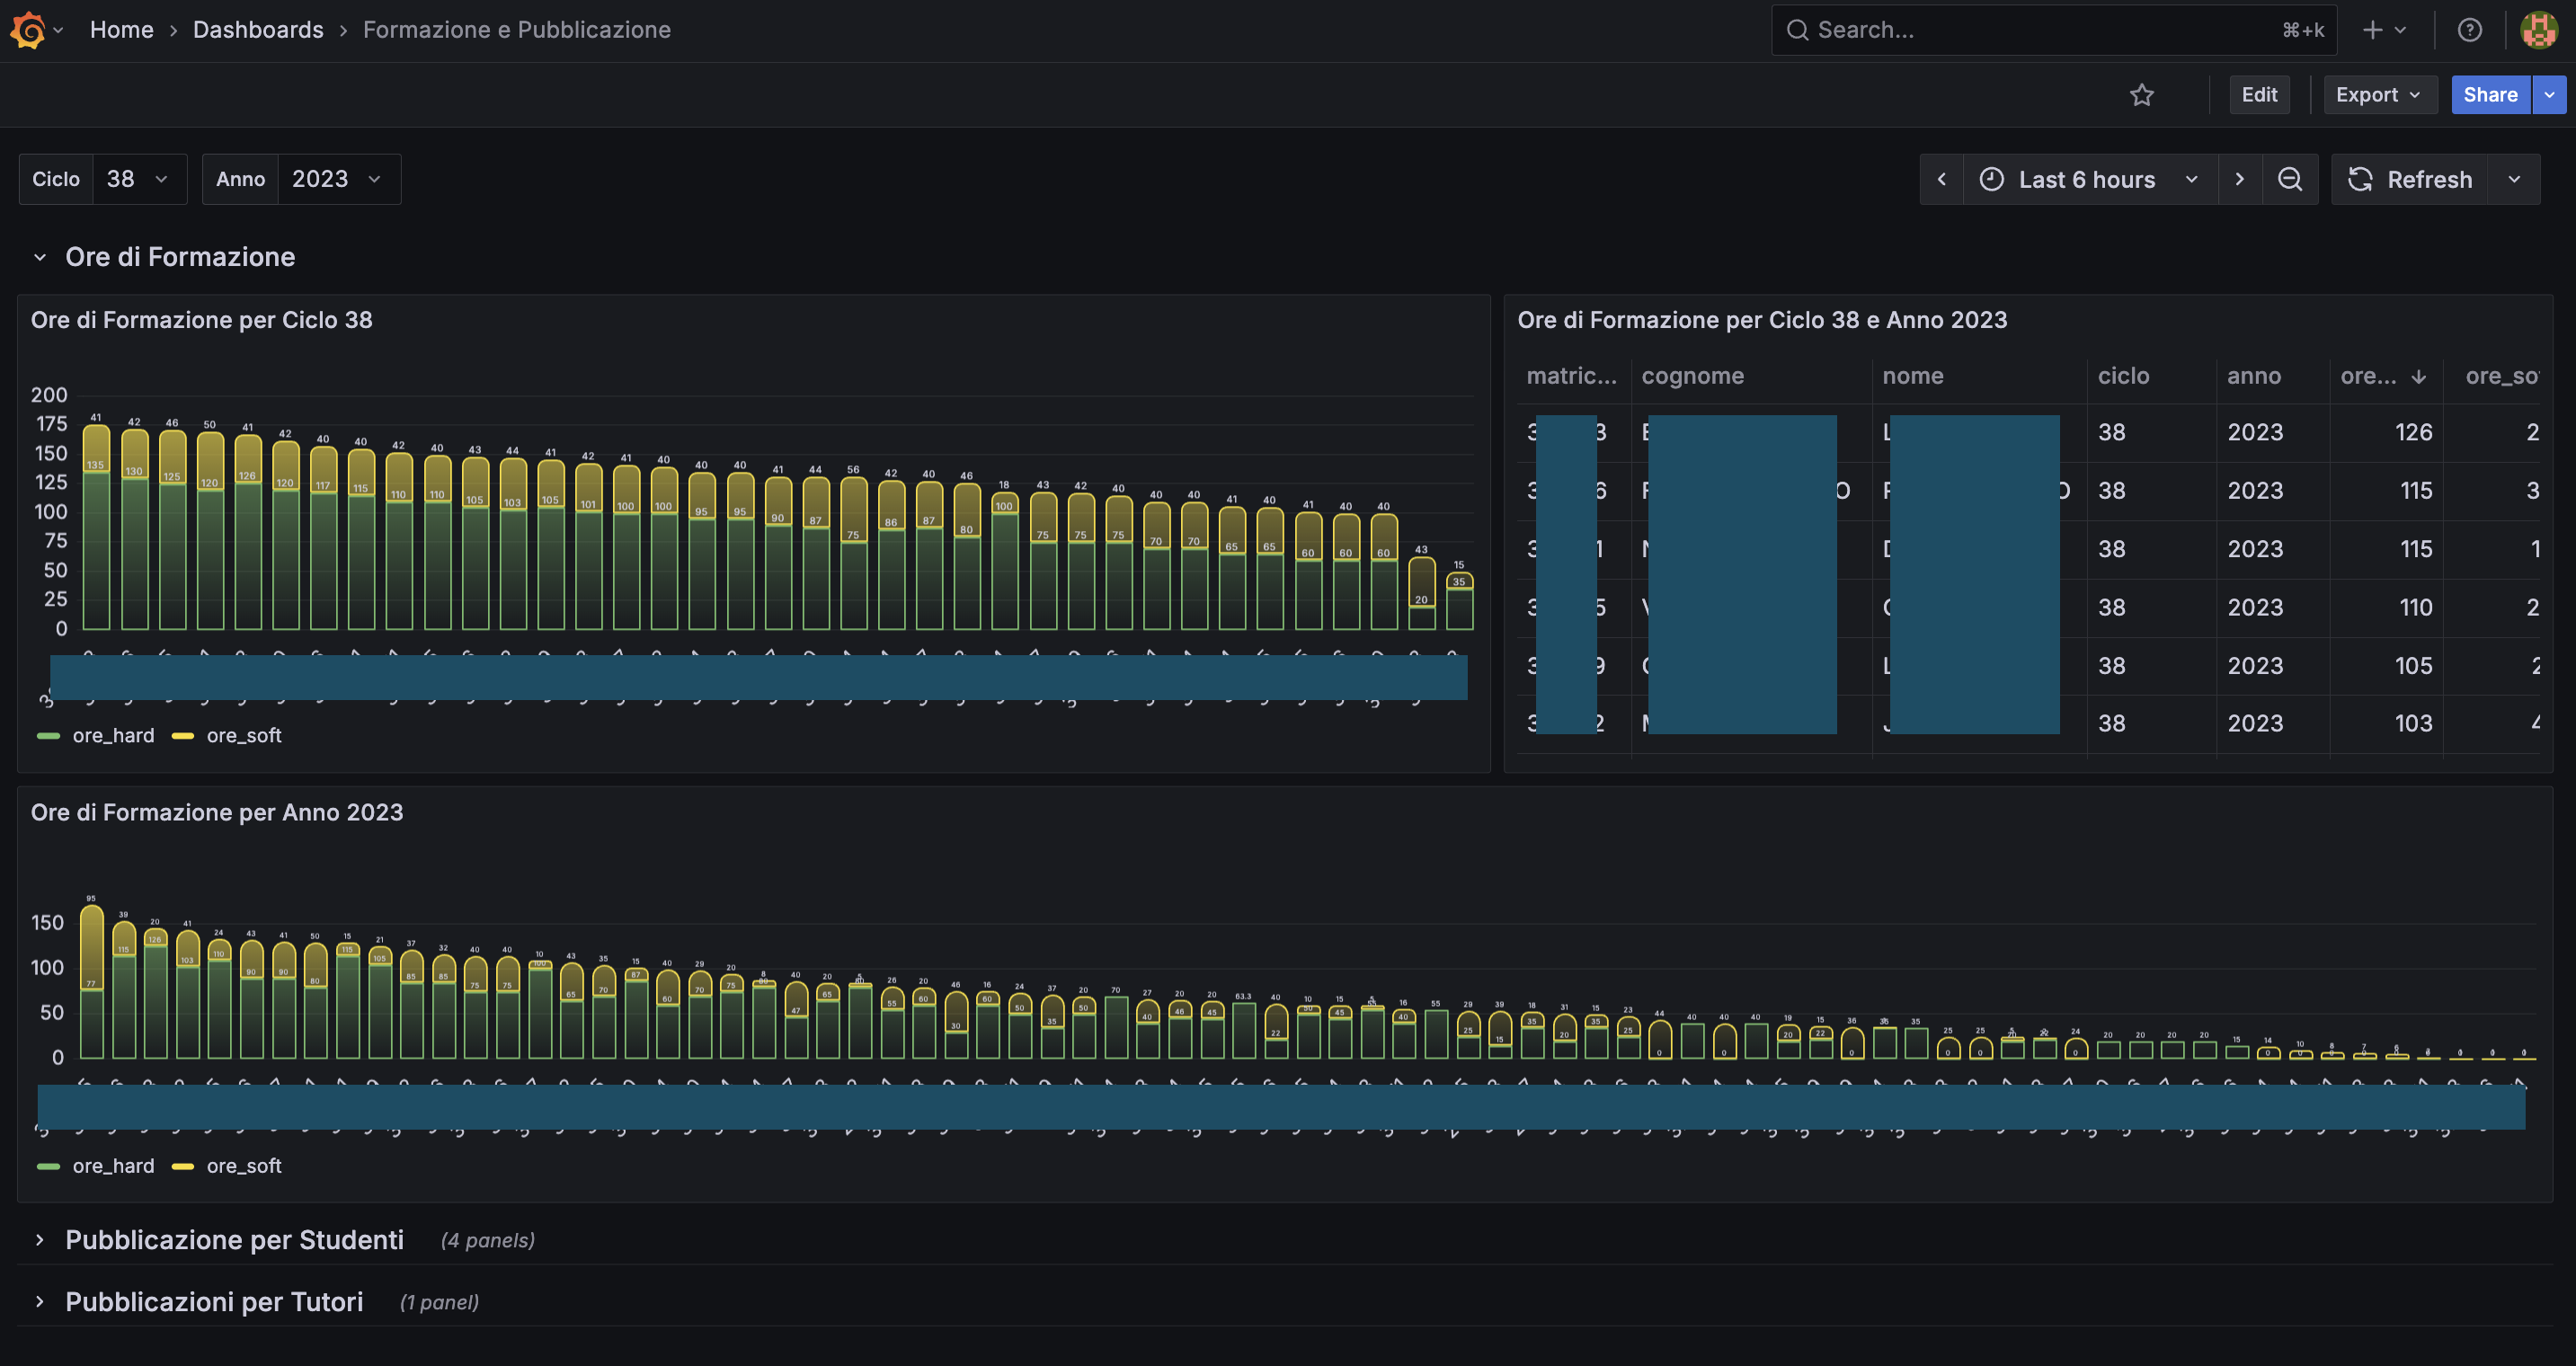Click the Edit button
The height and width of the screenshot is (1366, 2576).
pos(2259,94)
